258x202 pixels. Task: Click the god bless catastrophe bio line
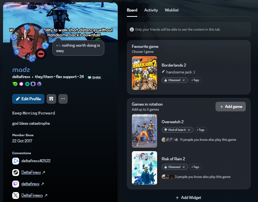pos(31,124)
